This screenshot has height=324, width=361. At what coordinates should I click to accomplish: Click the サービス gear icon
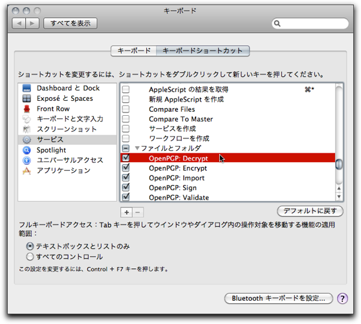[27, 140]
